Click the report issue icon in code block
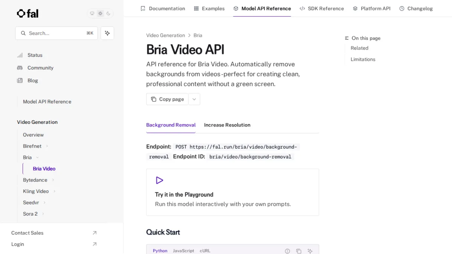Image resolution: width=452 pixels, height=254 pixels. pyautogui.click(x=287, y=251)
